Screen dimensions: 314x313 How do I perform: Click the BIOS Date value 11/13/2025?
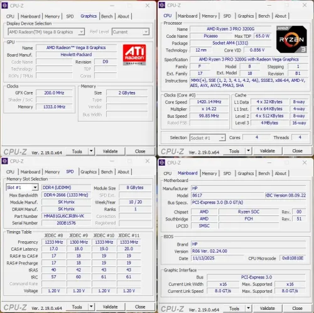(217, 258)
